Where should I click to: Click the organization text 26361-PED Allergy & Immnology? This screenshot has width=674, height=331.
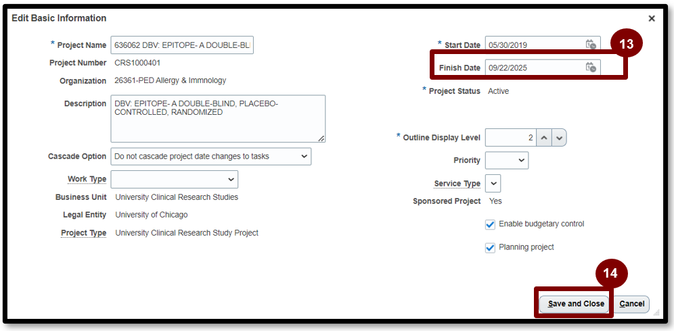tap(171, 80)
